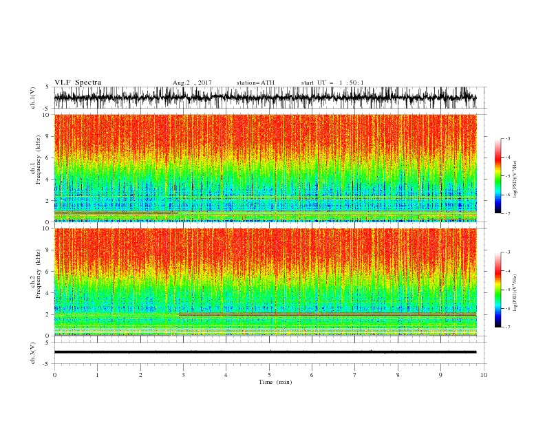The height and width of the screenshot is (421, 545).
Task: Click the ch.1 spectrogram plot
Action: tap(265, 168)
